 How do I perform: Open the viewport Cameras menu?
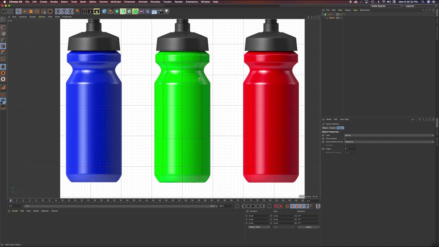(x=23, y=17)
